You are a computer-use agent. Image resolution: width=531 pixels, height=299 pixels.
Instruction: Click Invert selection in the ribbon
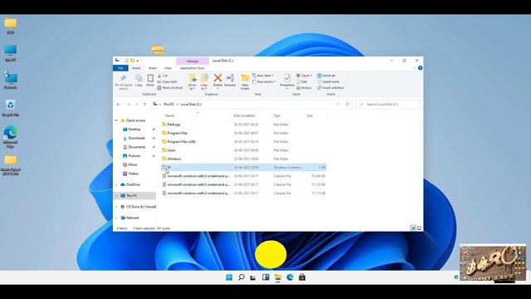(330, 88)
